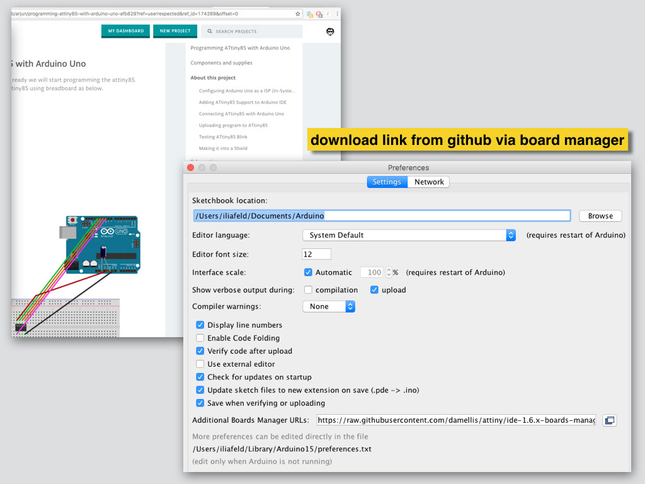Open Making it into a Shield link
Screen dimensions: 645x484
click(223, 149)
